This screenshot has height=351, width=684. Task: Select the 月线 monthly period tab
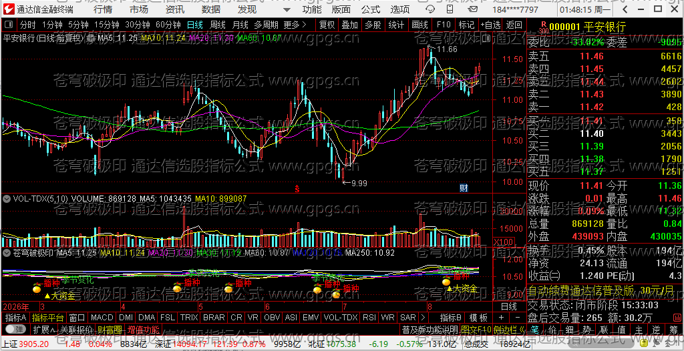click(240, 25)
